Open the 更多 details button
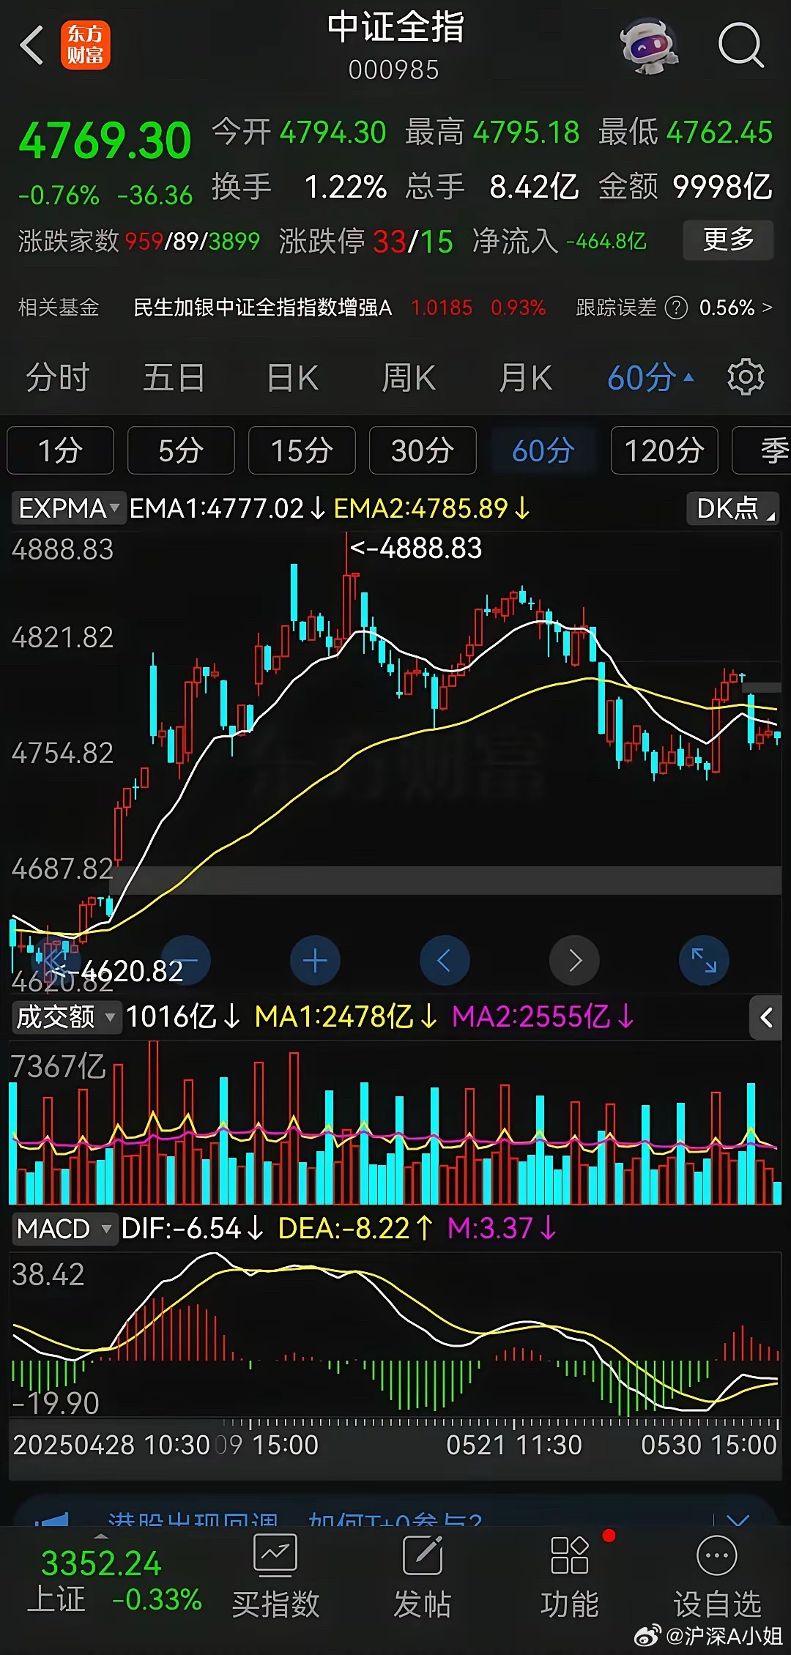This screenshot has width=791, height=1655. pyautogui.click(x=728, y=239)
